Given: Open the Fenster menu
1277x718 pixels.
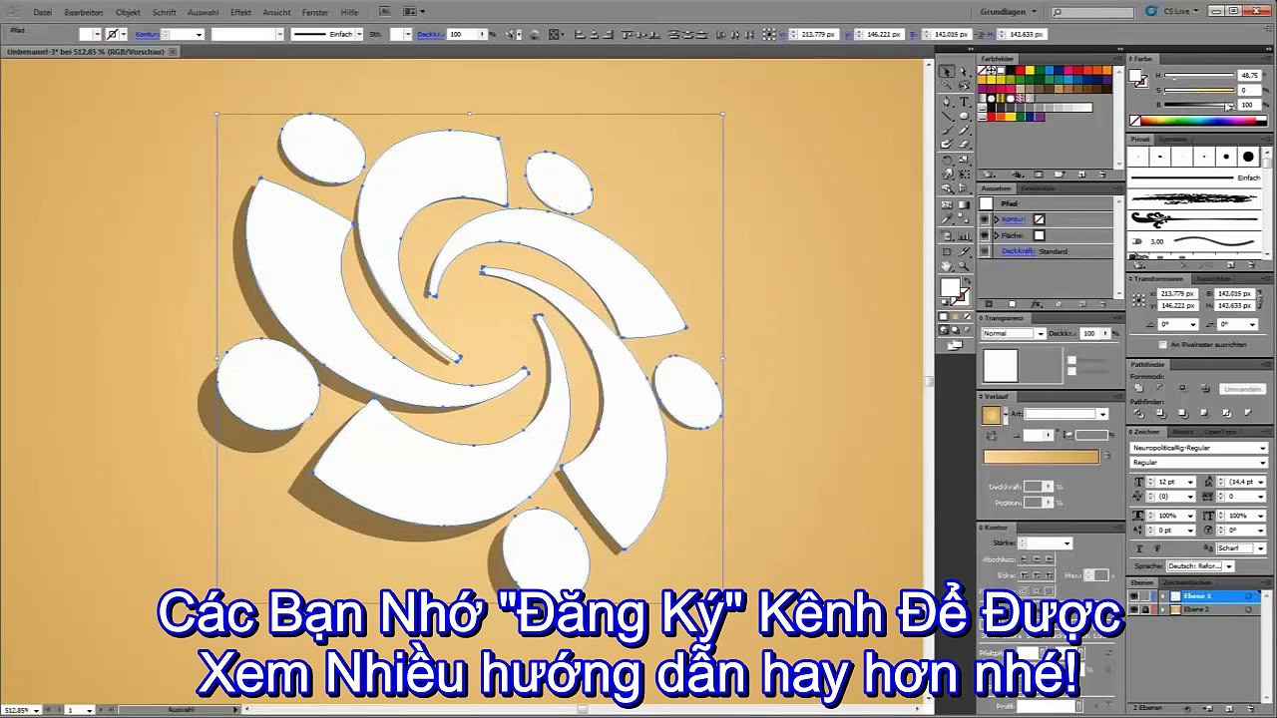Looking at the screenshot, I should 315,12.
